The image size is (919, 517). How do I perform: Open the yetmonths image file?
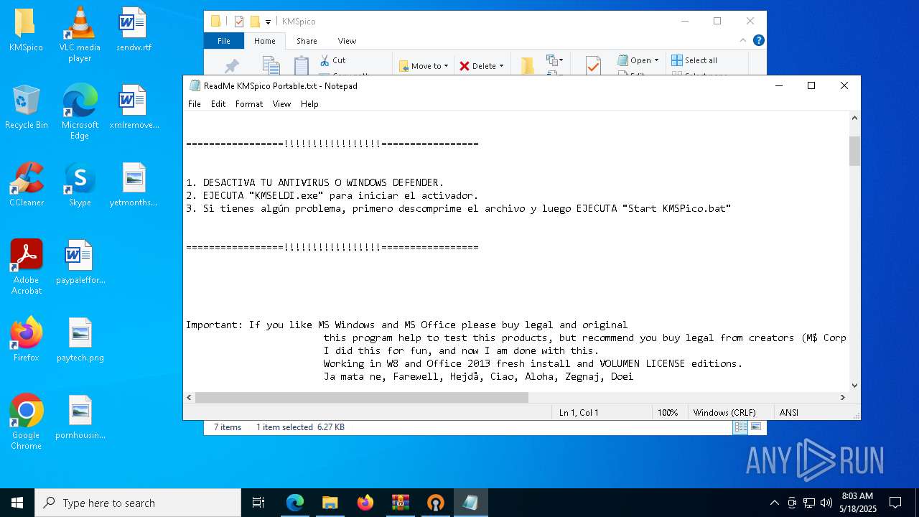coord(134,185)
